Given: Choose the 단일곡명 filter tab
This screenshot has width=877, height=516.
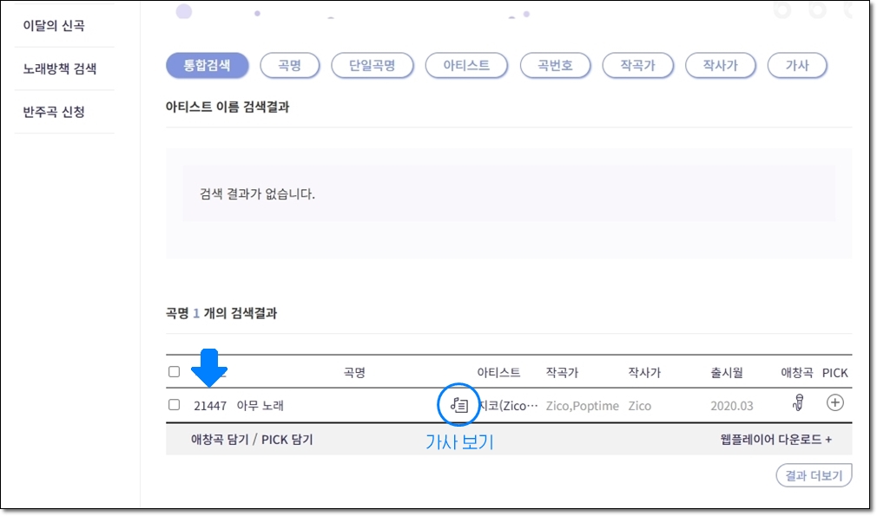Looking at the screenshot, I should pos(371,65).
